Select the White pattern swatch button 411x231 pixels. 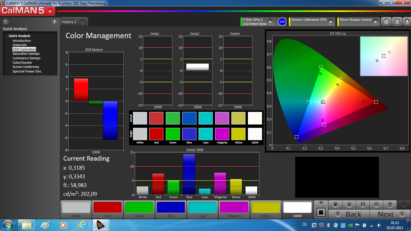pos(76,210)
